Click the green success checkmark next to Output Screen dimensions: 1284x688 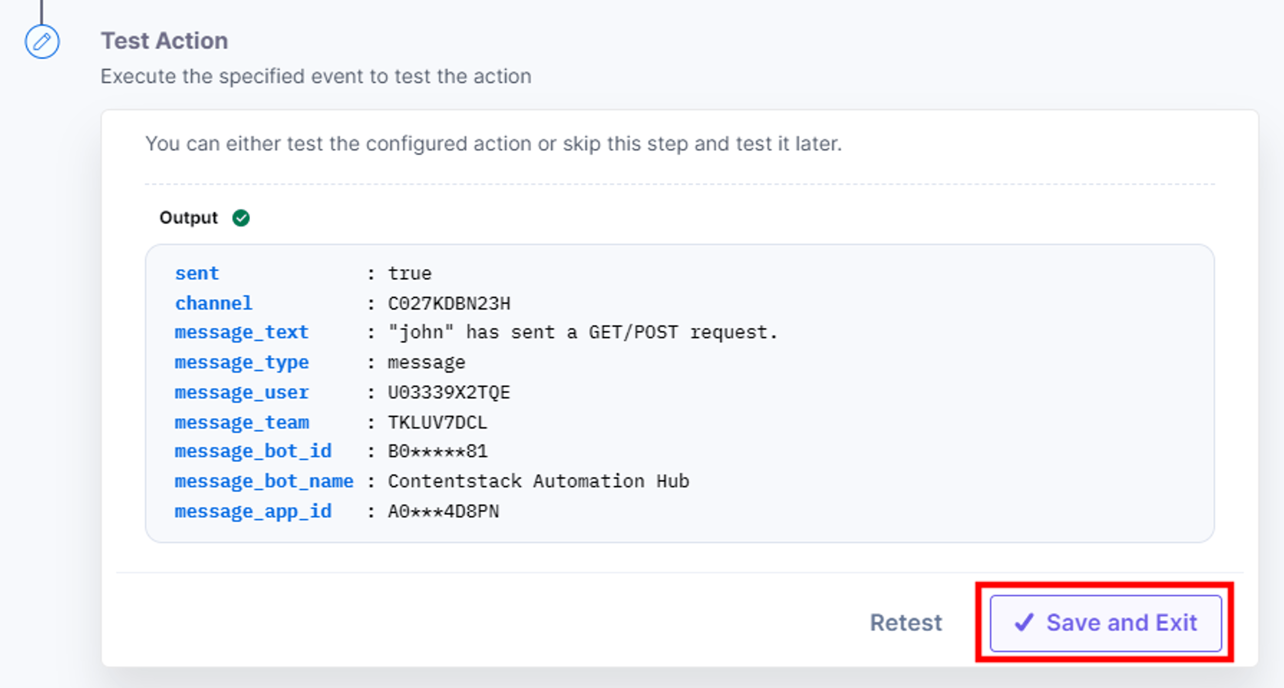point(241,218)
